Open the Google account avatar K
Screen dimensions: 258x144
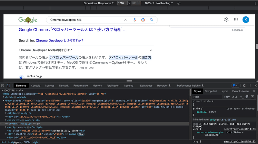(246, 20)
